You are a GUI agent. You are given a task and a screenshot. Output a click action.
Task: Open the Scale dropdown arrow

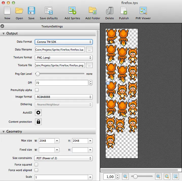(90, 177)
